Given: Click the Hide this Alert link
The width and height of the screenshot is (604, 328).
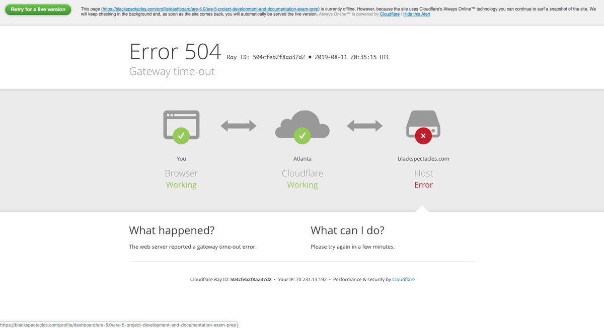Looking at the screenshot, I should (x=417, y=14).
